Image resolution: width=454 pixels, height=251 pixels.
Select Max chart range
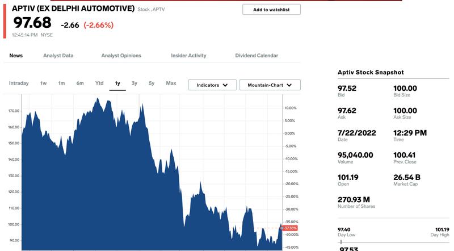click(171, 83)
